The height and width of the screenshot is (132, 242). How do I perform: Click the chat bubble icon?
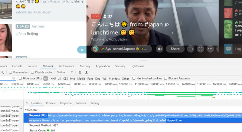(x=228, y=49)
